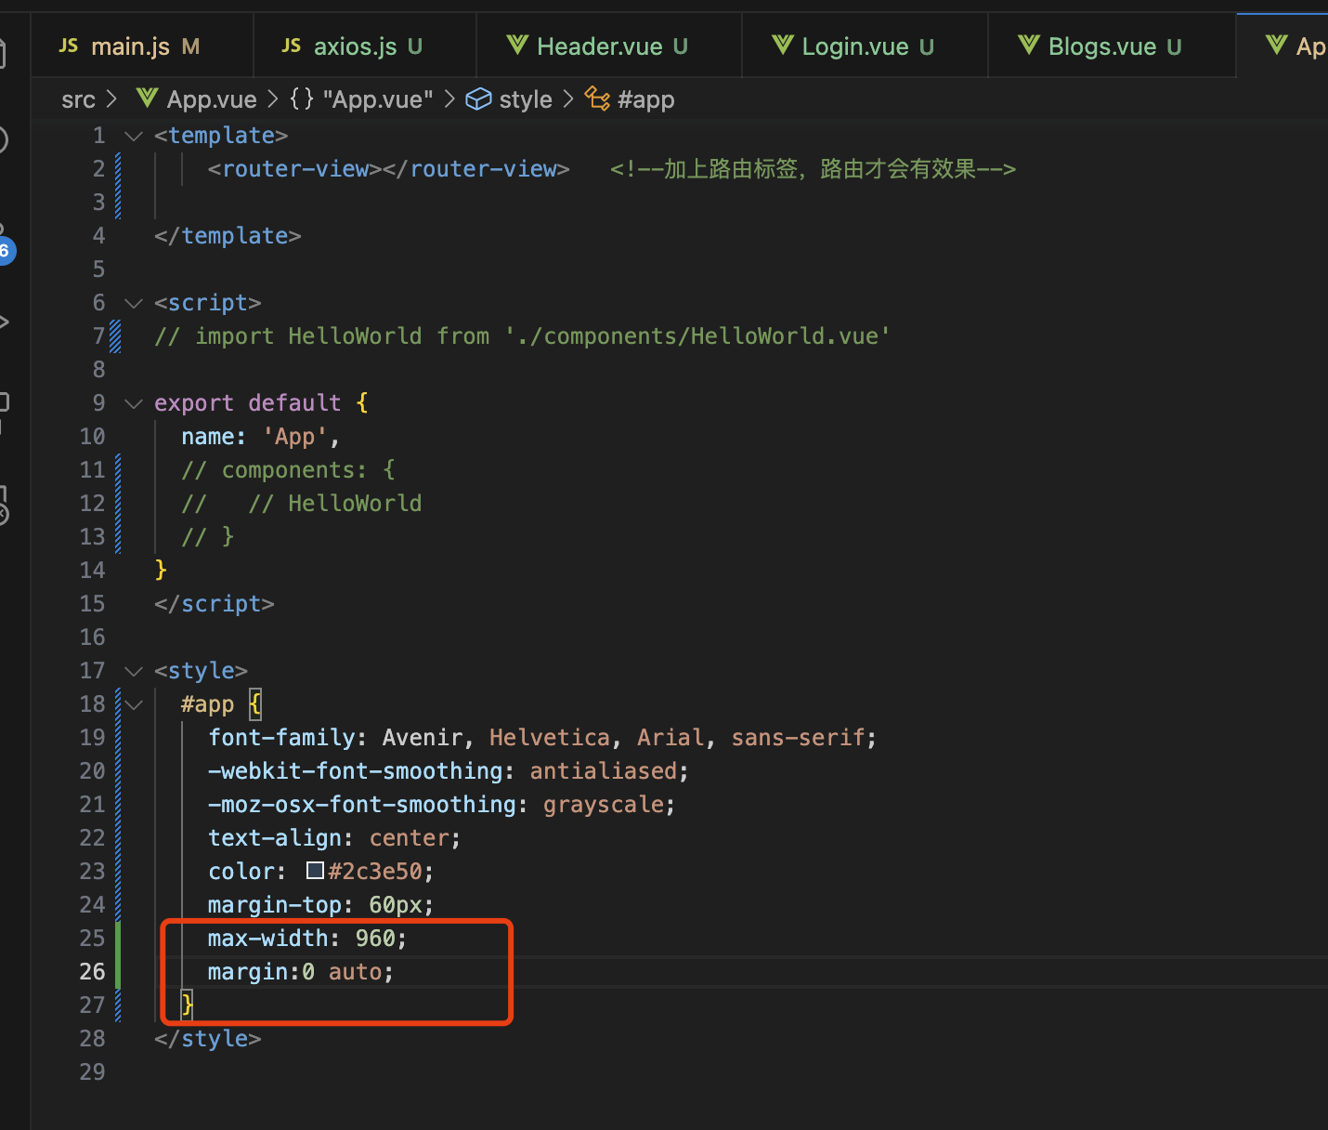
Task: Open color picker swatch for #2c3e50
Action: coord(315,871)
